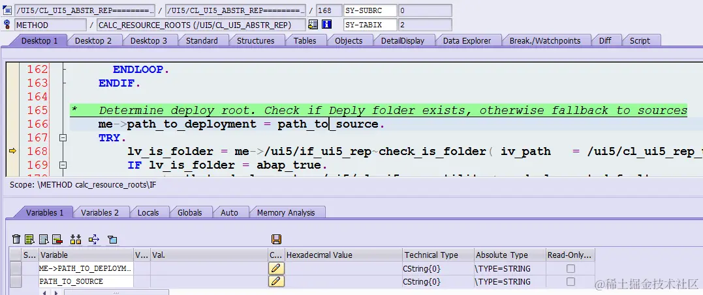Click the Read-Only column header
This screenshot has width=703, height=295.
click(570, 255)
